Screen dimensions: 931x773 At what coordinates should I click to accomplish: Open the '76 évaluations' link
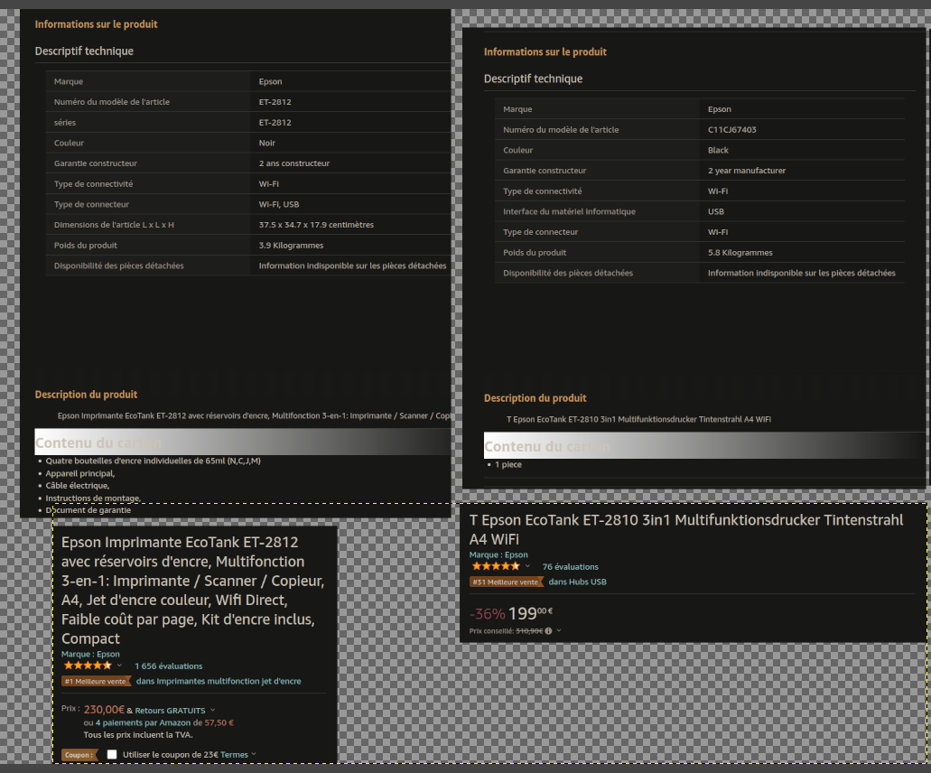pos(570,567)
